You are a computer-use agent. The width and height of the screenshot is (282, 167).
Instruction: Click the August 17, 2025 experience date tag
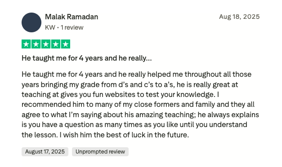pyautogui.click(x=45, y=152)
